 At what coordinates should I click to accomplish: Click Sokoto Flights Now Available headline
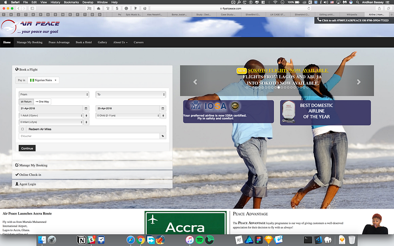coord(288,70)
